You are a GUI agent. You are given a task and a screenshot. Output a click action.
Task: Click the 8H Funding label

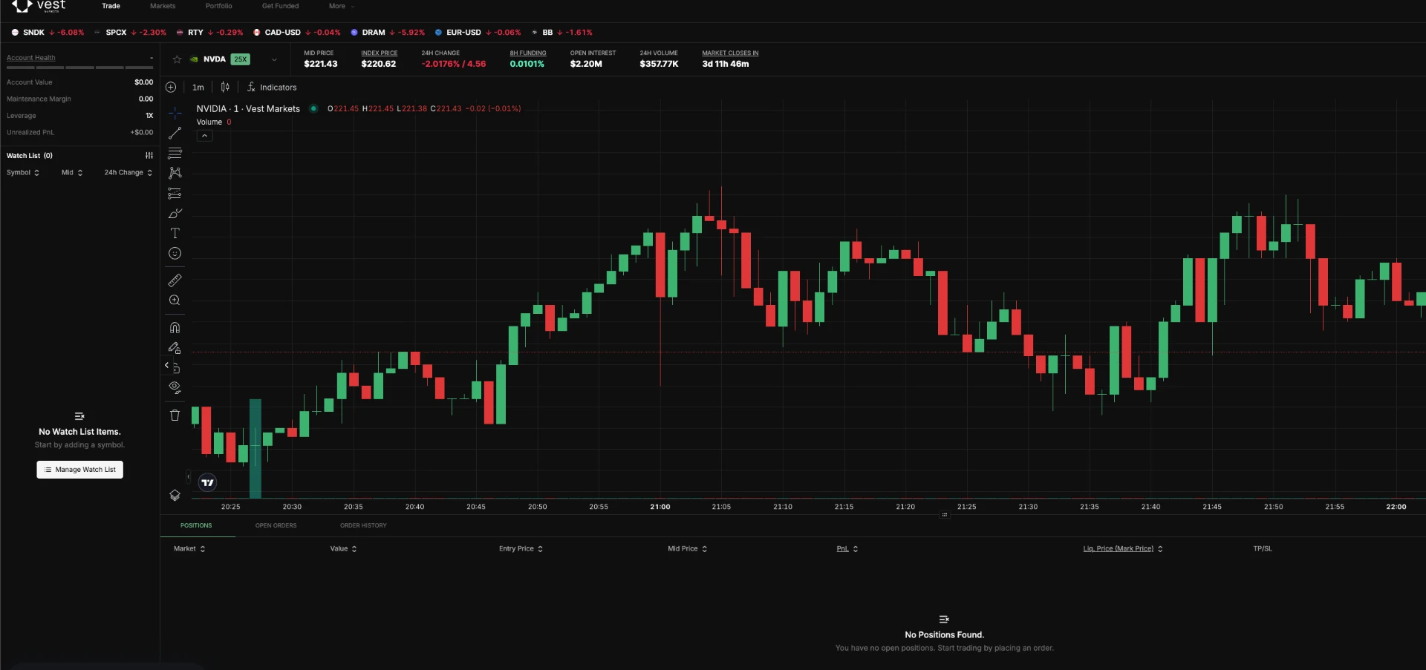(528, 53)
